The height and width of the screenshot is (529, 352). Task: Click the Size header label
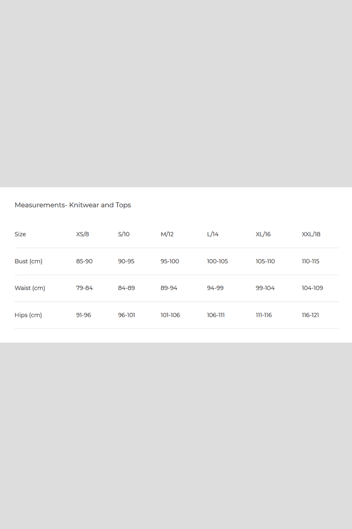click(x=20, y=234)
